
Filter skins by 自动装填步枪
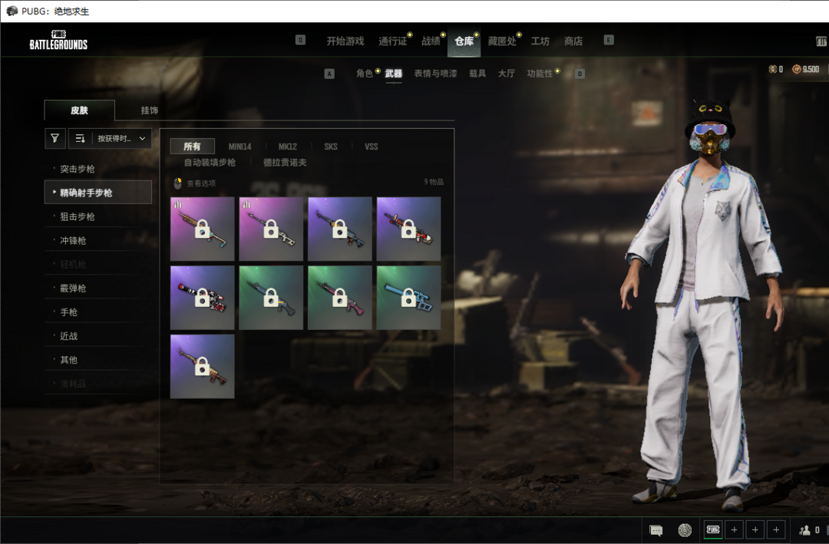[x=210, y=163]
